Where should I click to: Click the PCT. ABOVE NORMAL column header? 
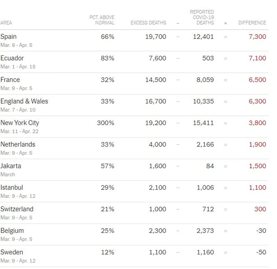tap(102, 20)
